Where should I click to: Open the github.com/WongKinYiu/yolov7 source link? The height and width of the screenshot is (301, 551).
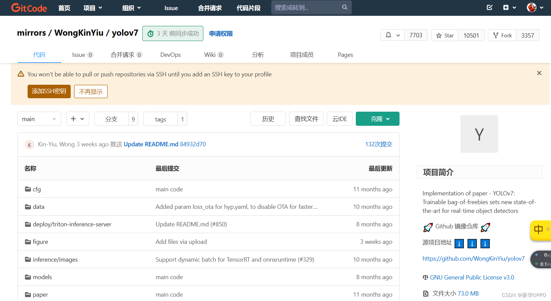coord(474,258)
